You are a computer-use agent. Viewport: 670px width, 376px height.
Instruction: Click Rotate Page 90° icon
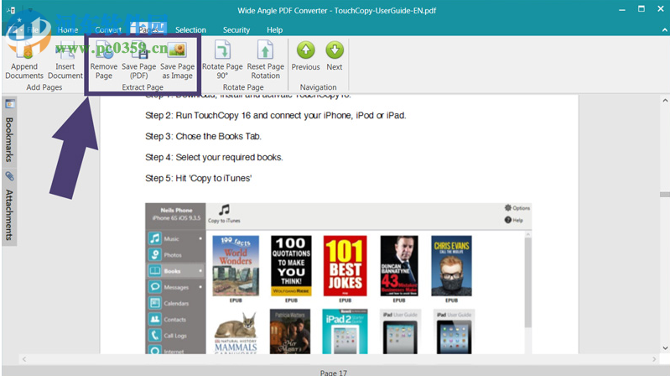pos(222,50)
